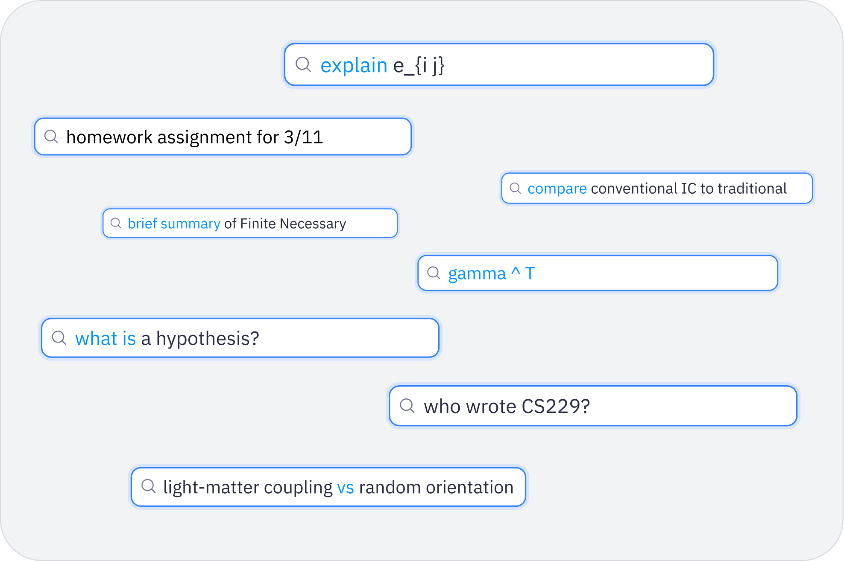Click the highlighted 'compare' keyword

[557, 189]
